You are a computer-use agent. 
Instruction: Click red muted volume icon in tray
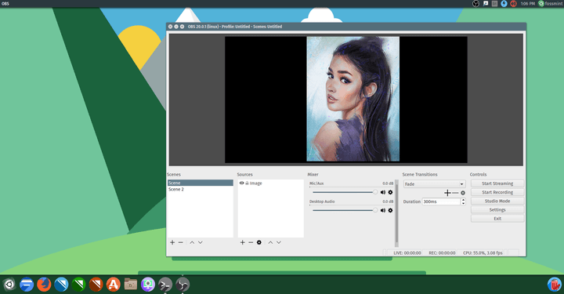pyautogui.click(x=514, y=4)
